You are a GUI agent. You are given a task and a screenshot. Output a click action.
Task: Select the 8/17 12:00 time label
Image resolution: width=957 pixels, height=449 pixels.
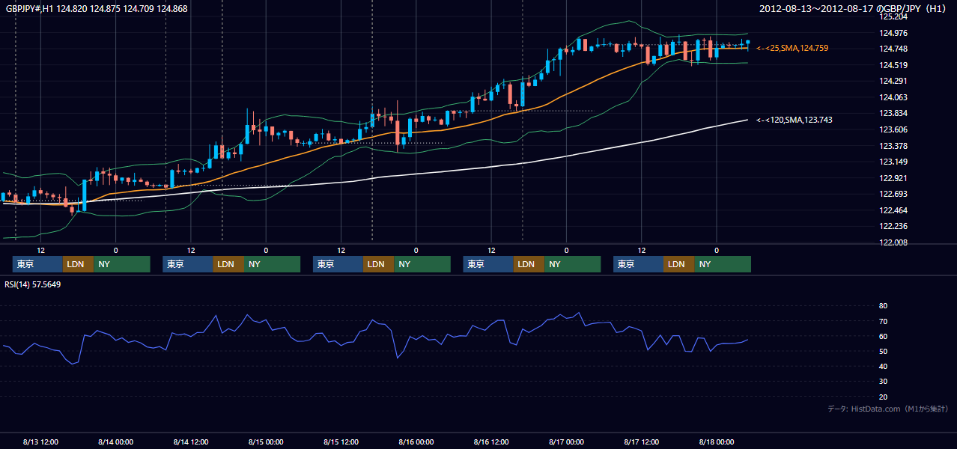642,442
